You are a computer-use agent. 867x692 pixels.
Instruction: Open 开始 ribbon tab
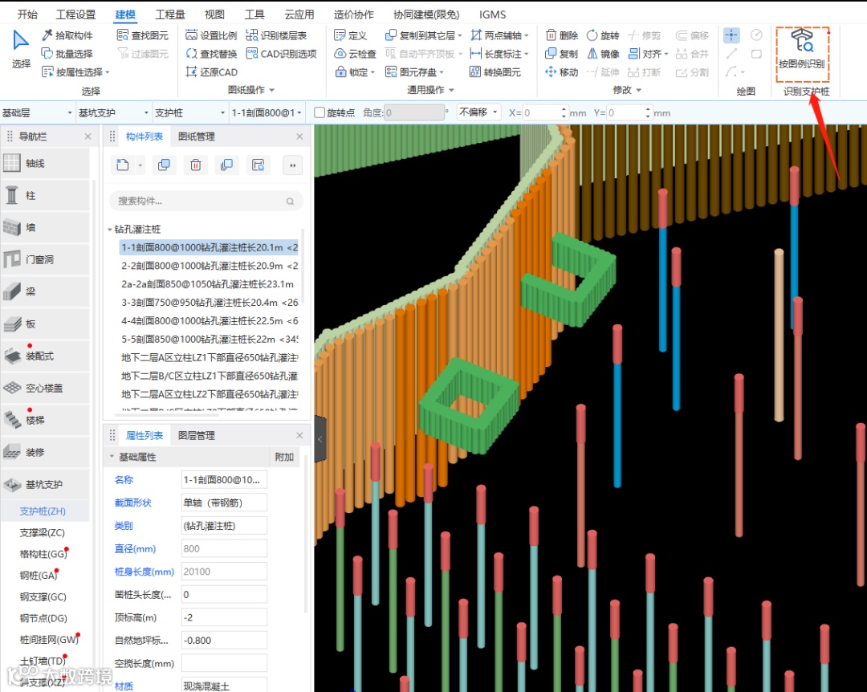click(27, 14)
